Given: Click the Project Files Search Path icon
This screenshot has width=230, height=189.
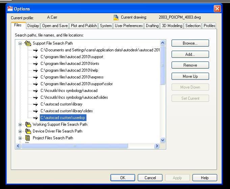Looking at the screenshot, I should [x=28, y=138].
